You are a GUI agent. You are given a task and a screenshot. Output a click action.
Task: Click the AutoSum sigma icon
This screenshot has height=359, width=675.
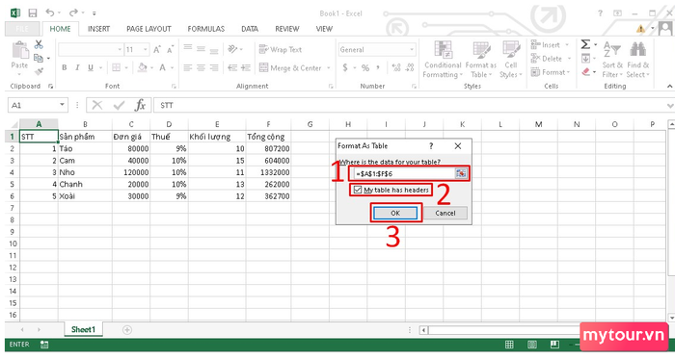pos(585,44)
